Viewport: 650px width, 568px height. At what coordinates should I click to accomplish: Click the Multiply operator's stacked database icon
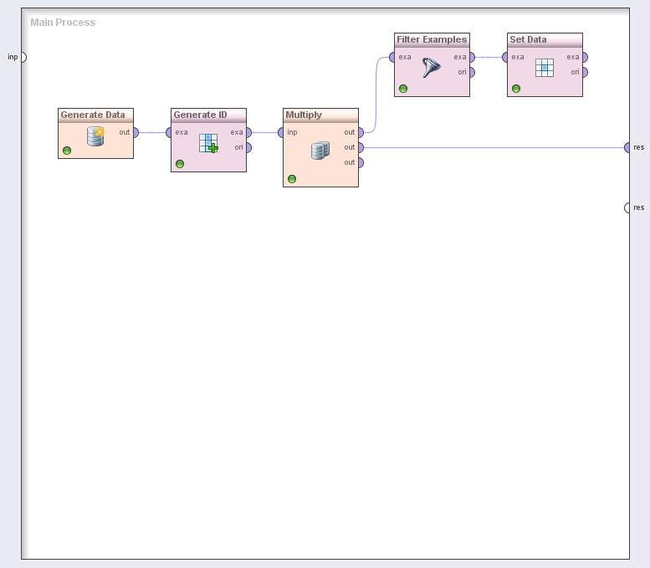tap(320, 151)
